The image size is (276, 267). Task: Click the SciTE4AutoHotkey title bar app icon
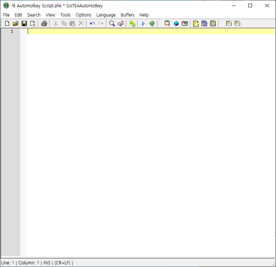6,6
